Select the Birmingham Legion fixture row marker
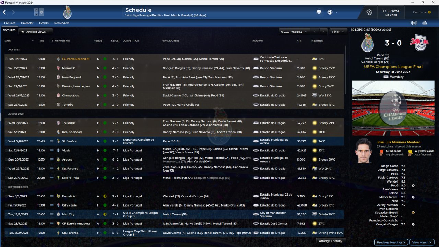This screenshot has height=247, width=439. [x=6, y=86]
